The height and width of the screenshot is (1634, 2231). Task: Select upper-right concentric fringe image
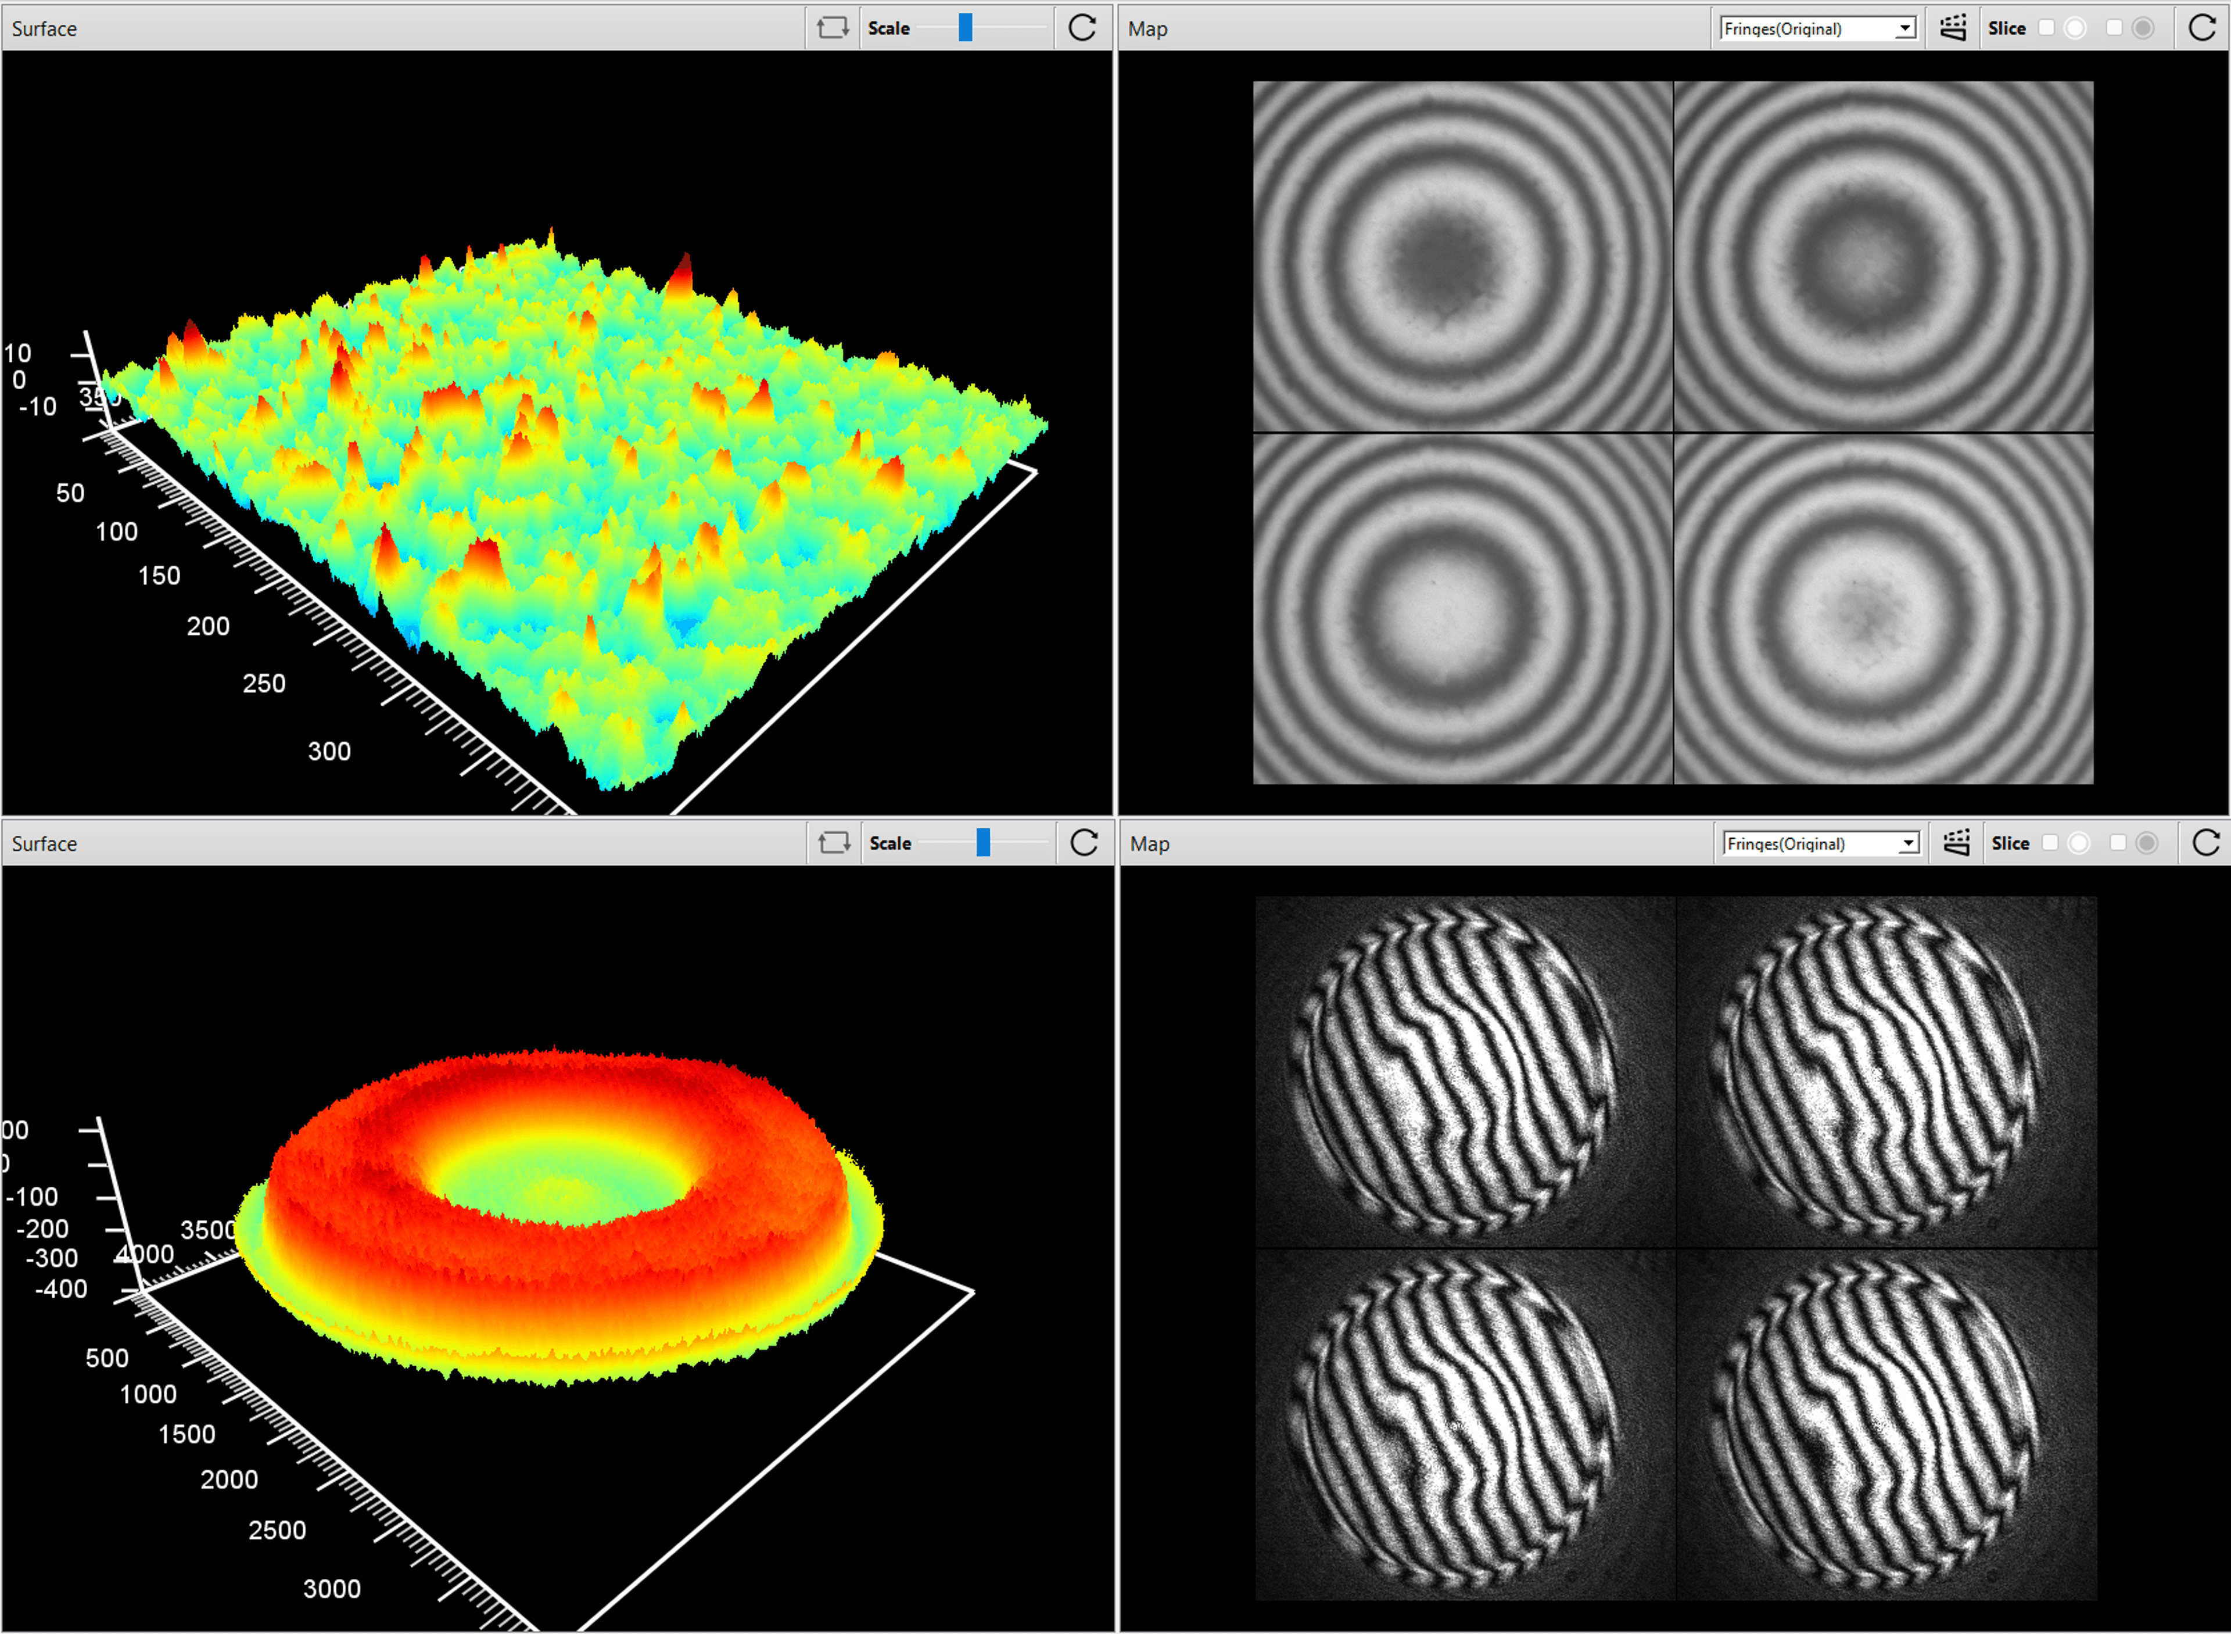click(x=1884, y=256)
